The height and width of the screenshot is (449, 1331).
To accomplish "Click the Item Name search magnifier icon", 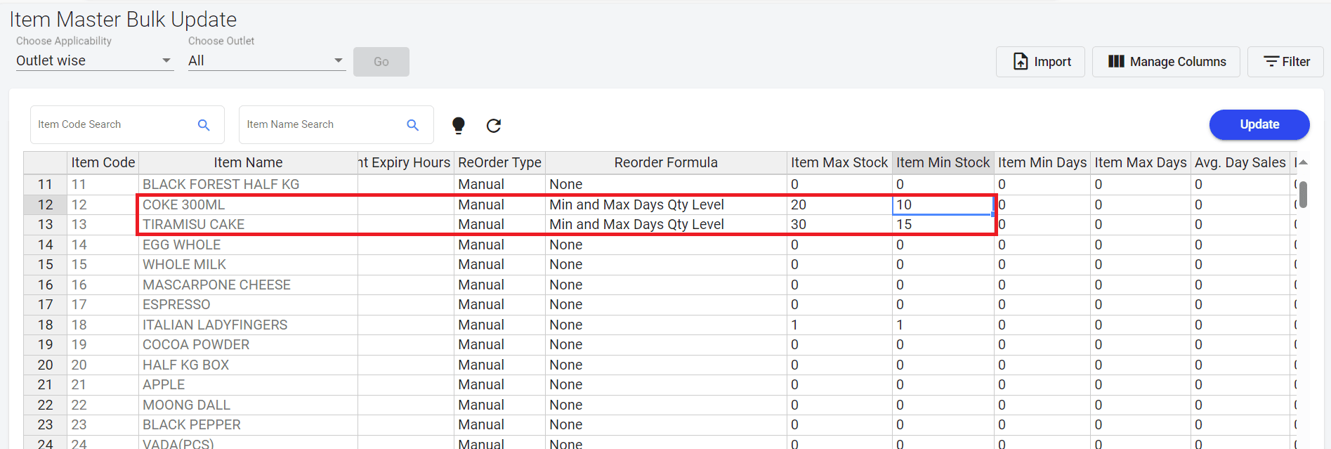I will tap(413, 125).
